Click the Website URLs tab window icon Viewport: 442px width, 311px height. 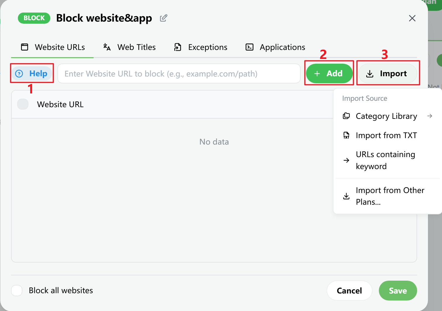coord(25,47)
